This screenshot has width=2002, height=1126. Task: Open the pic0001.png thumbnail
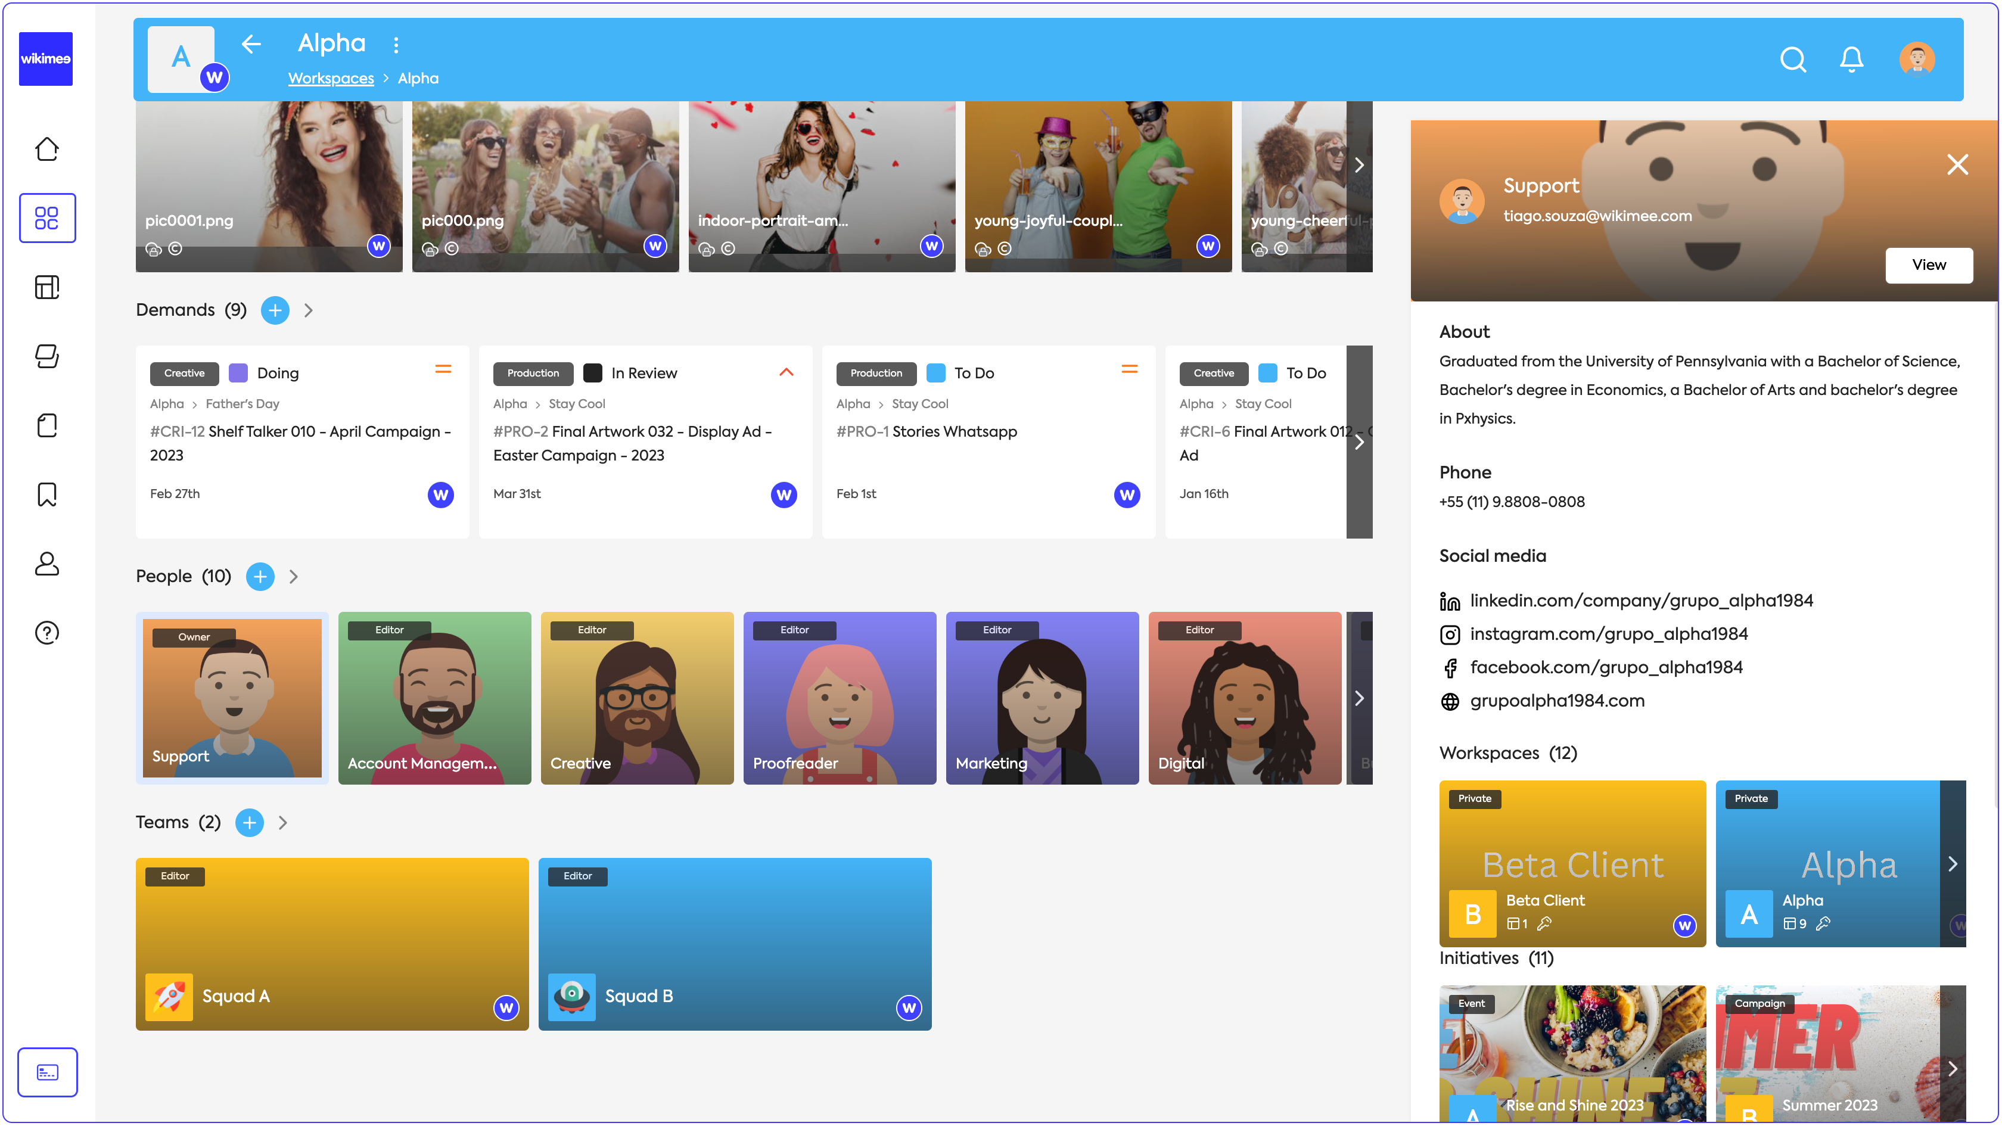click(x=268, y=186)
